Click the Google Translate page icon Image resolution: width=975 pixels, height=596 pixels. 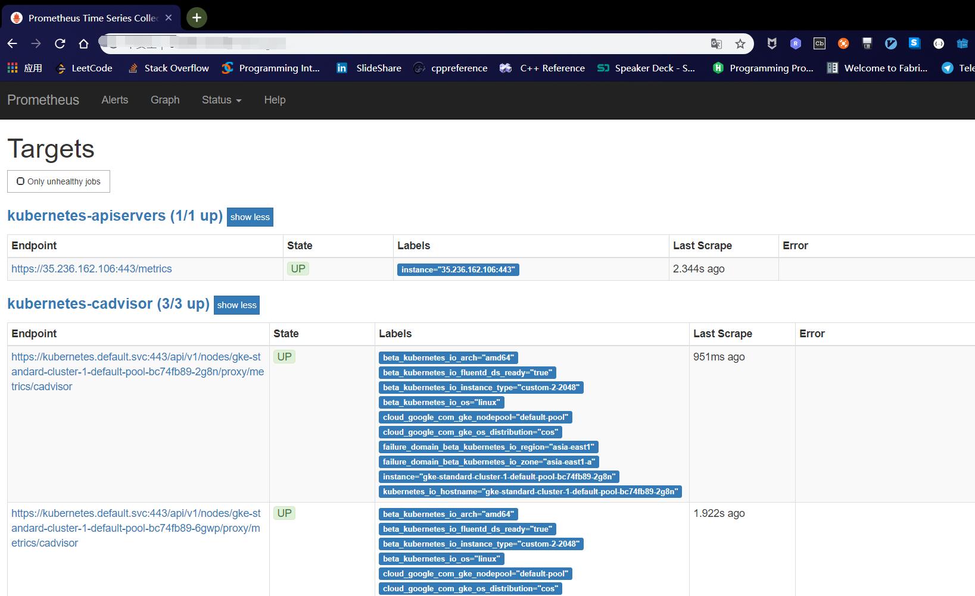pyautogui.click(x=717, y=43)
